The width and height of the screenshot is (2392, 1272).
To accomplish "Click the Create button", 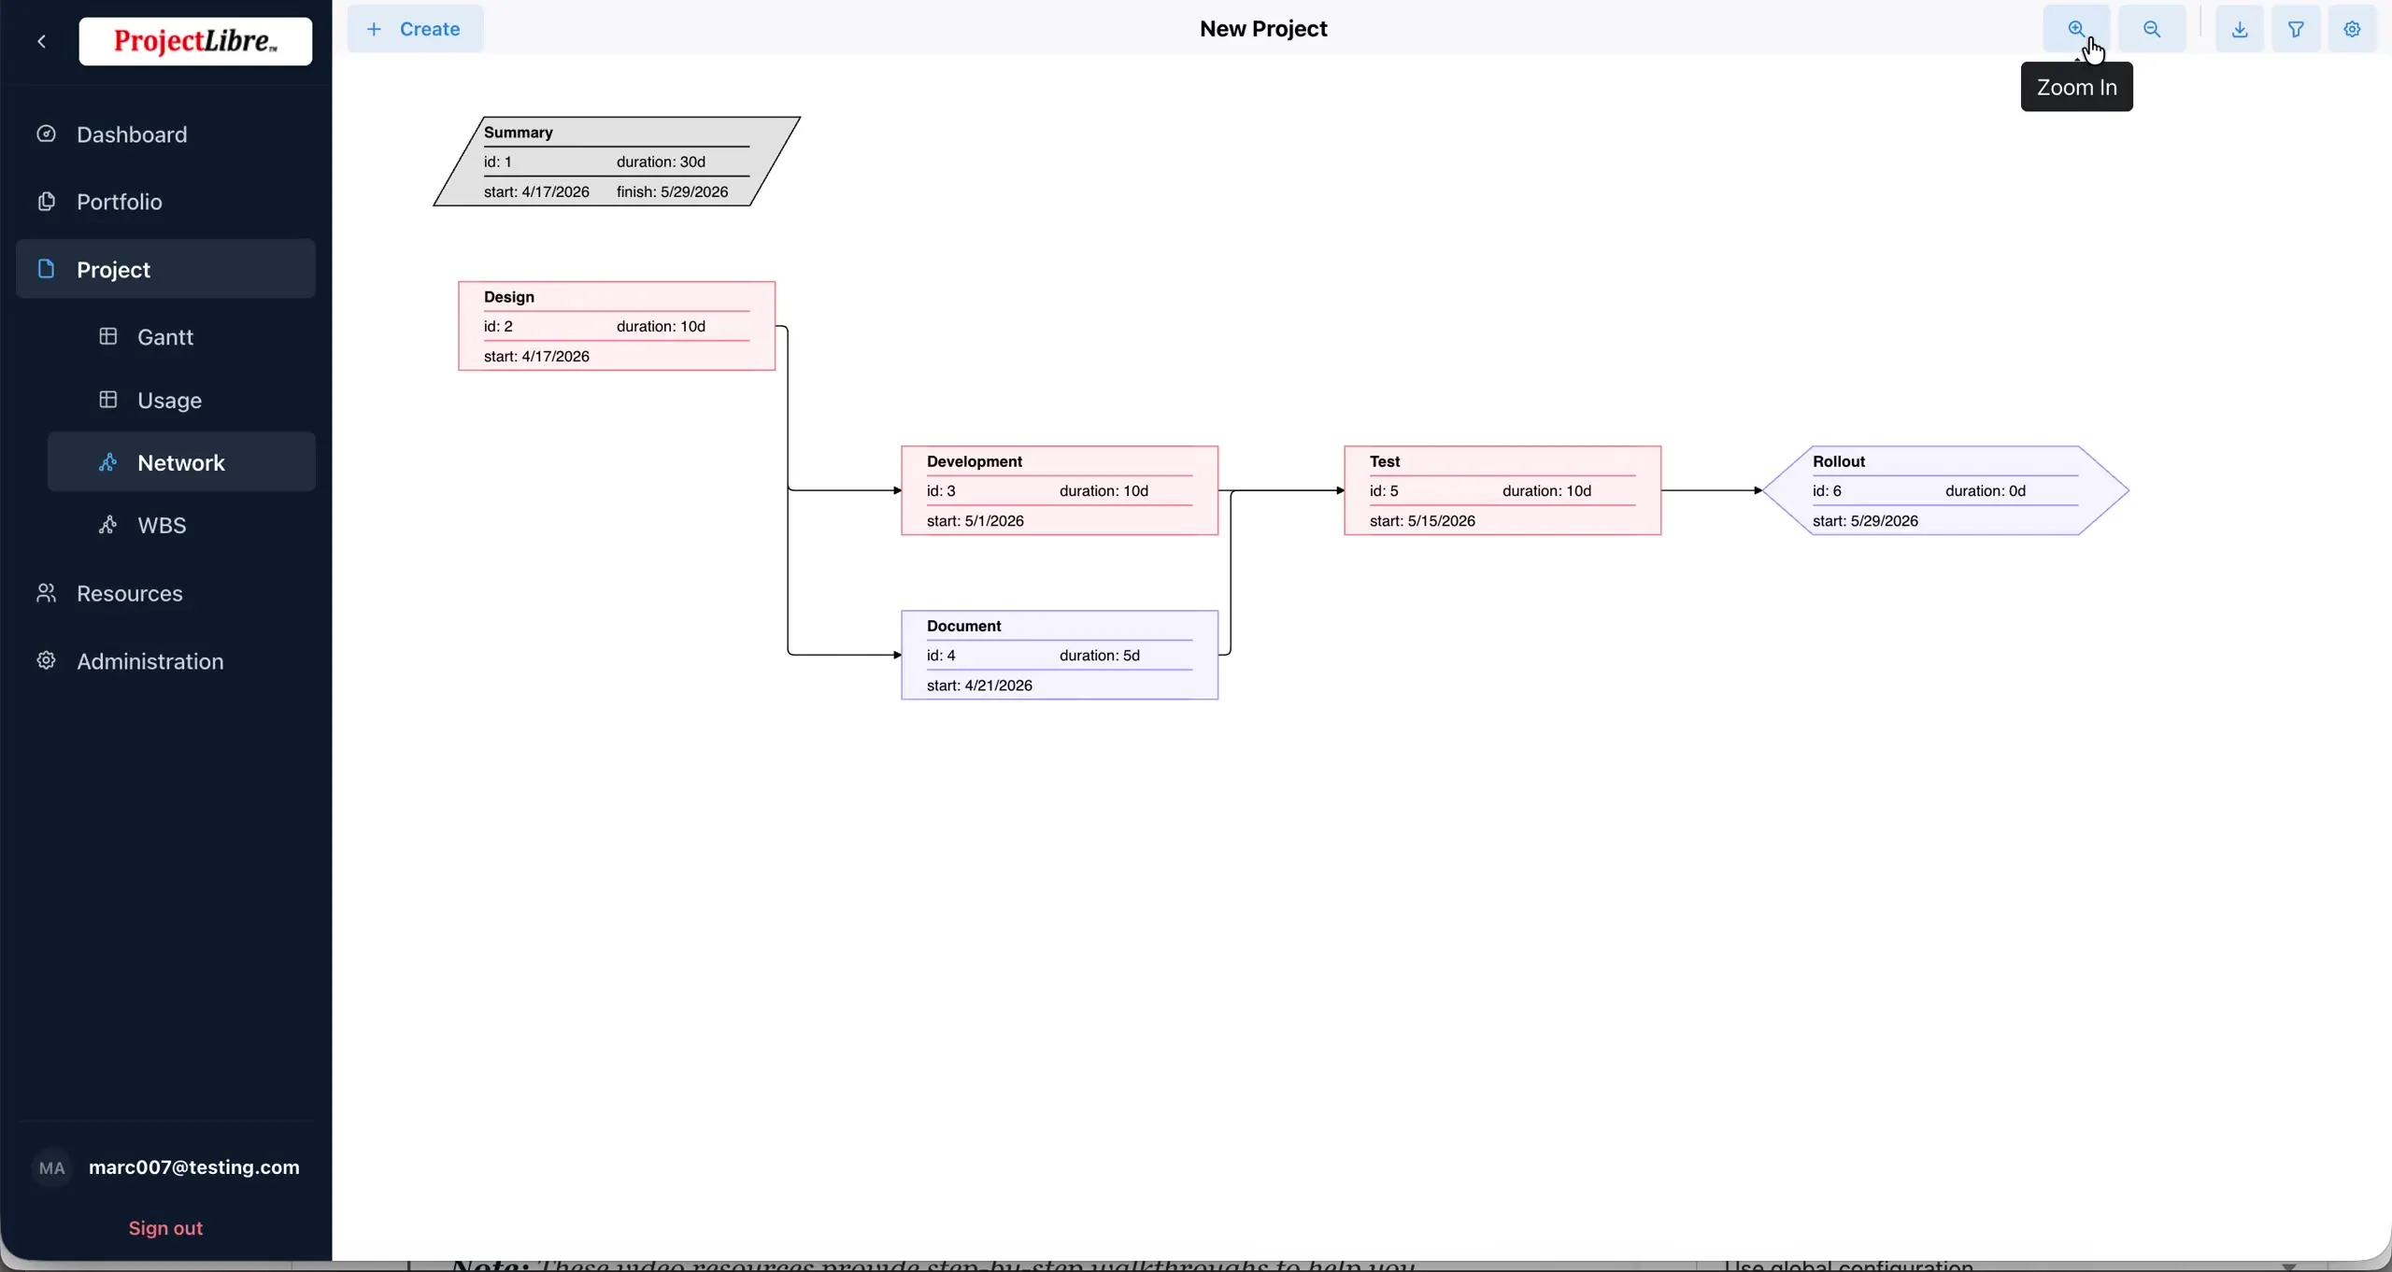I will (x=416, y=29).
